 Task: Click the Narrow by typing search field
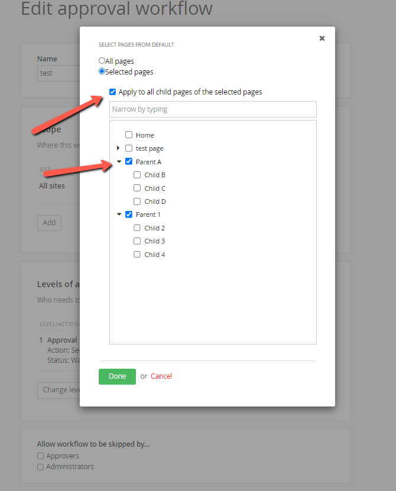[x=213, y=109]
